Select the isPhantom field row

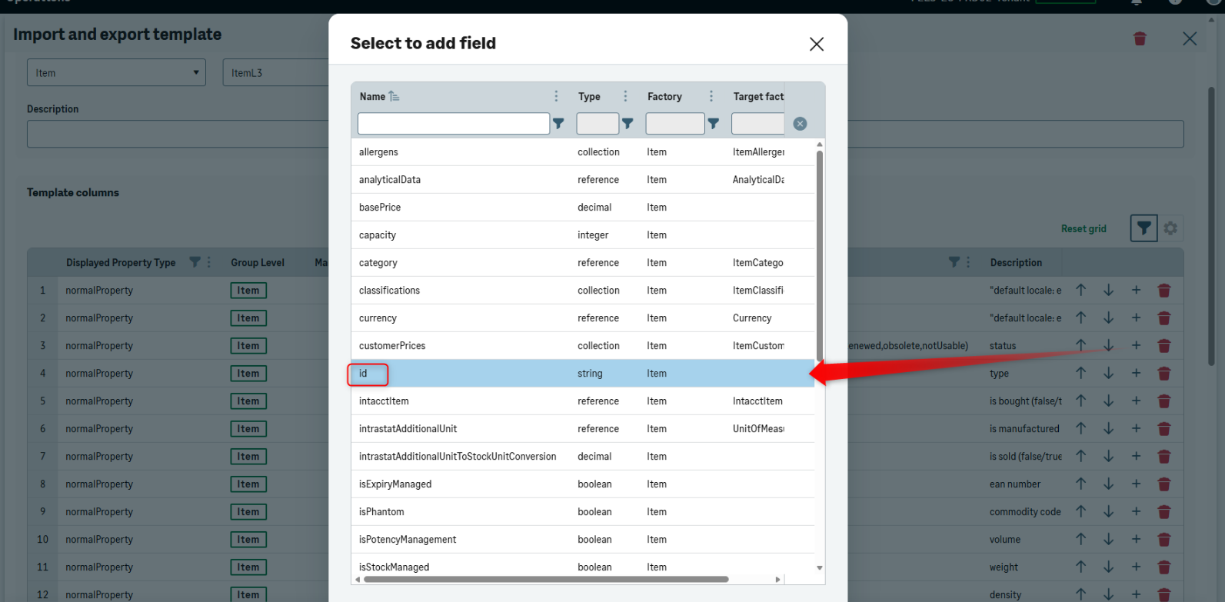click(583, 512)
